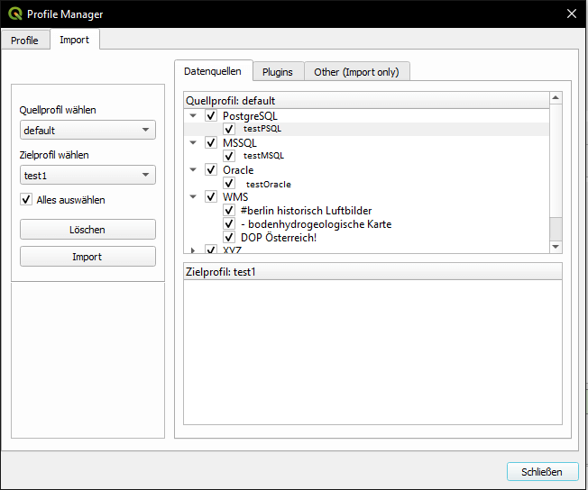Image resolution: width=588 pixels, height=490 pixels.
Task: Open the Quellprofil wählen dropdown
Action: (87, 131)
